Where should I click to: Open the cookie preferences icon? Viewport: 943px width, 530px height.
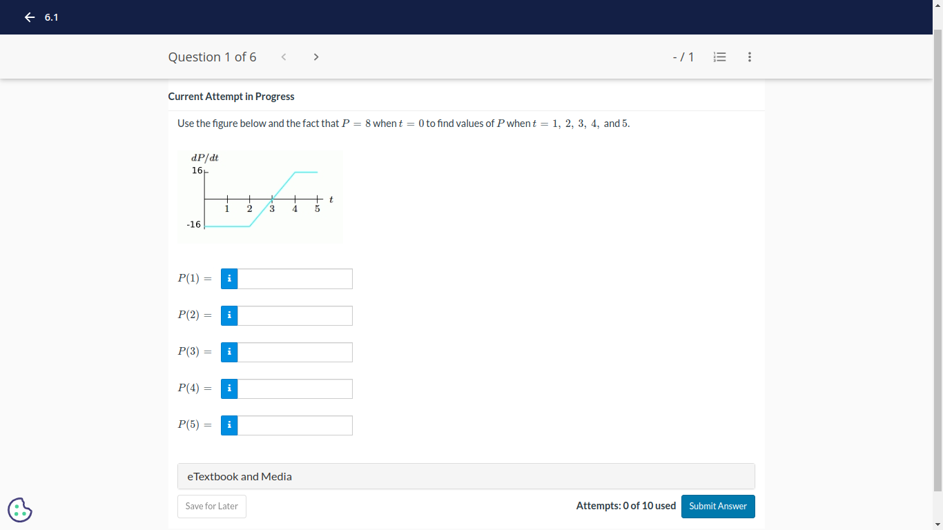(x=20, y=510)
